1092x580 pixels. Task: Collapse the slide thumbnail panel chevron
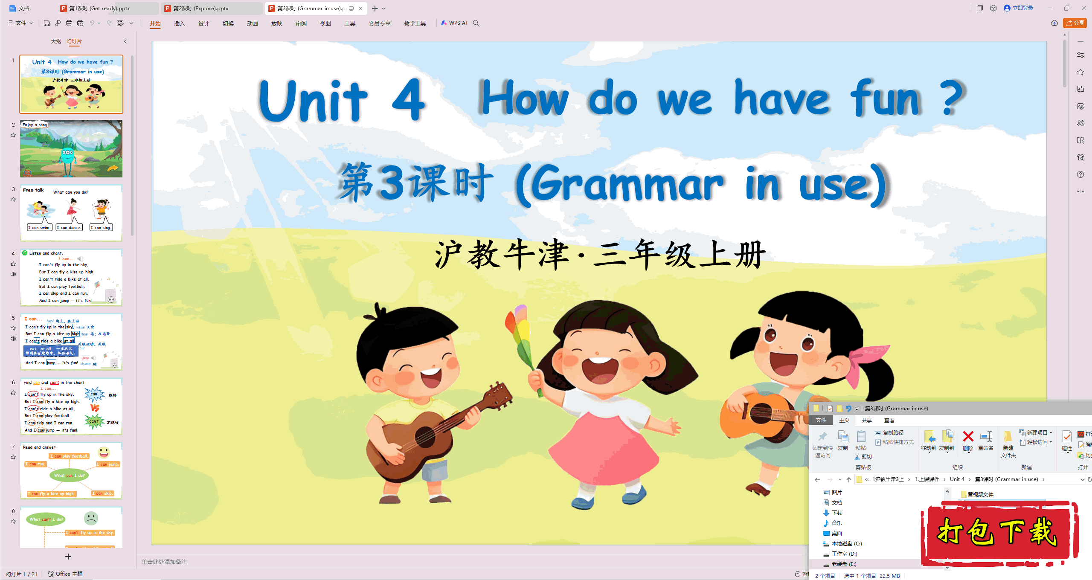pos(125,41)
